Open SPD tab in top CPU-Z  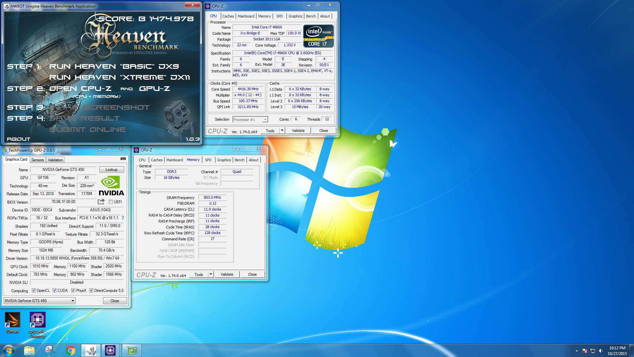tap(279, 16)
